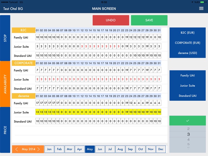Select deneme Standard UAI row label
208x156 pixels.
point(23,122)
